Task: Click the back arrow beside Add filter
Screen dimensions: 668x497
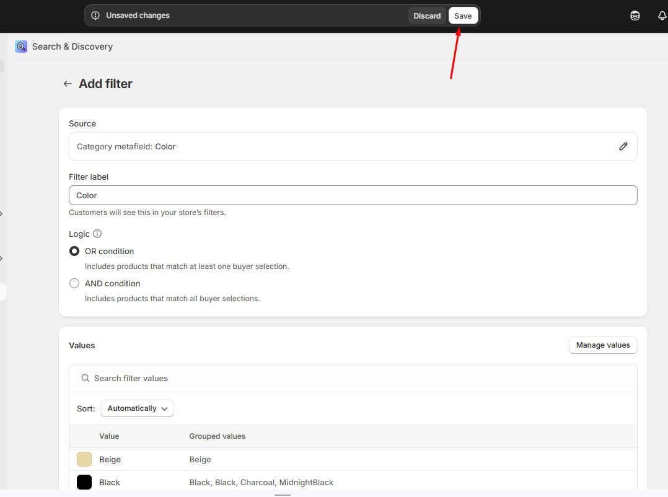Action: point(68,84)
